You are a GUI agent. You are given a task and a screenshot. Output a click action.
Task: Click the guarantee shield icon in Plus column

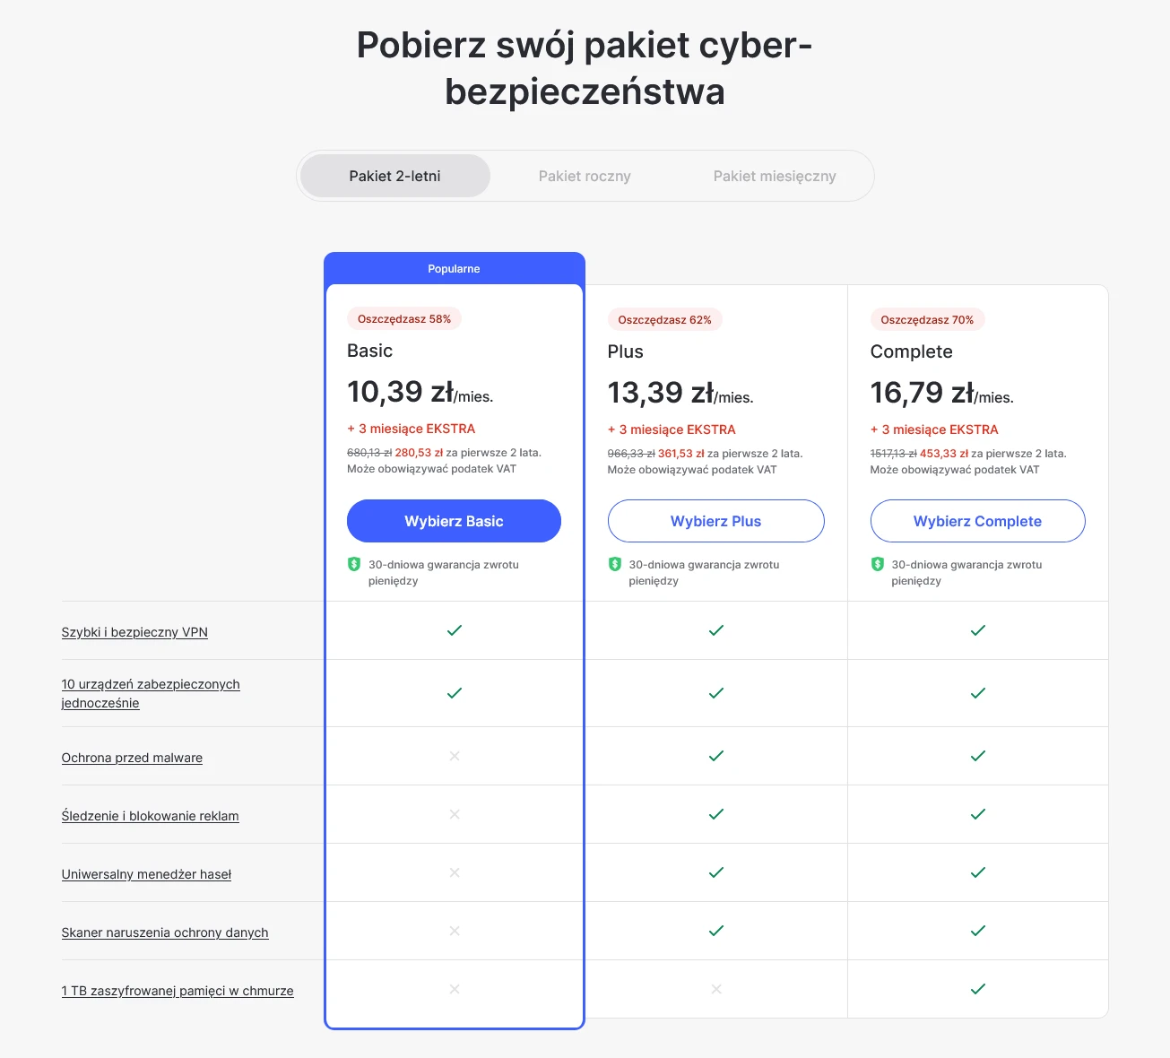pyautogui.click(x=615, y=564)
